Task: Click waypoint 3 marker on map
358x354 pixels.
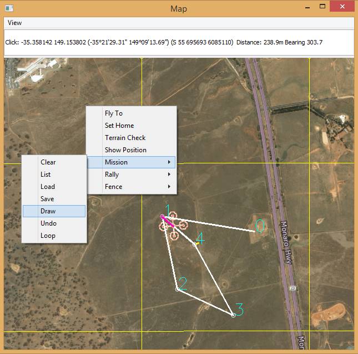Action: pyautogui.click(x=233, y=315)
